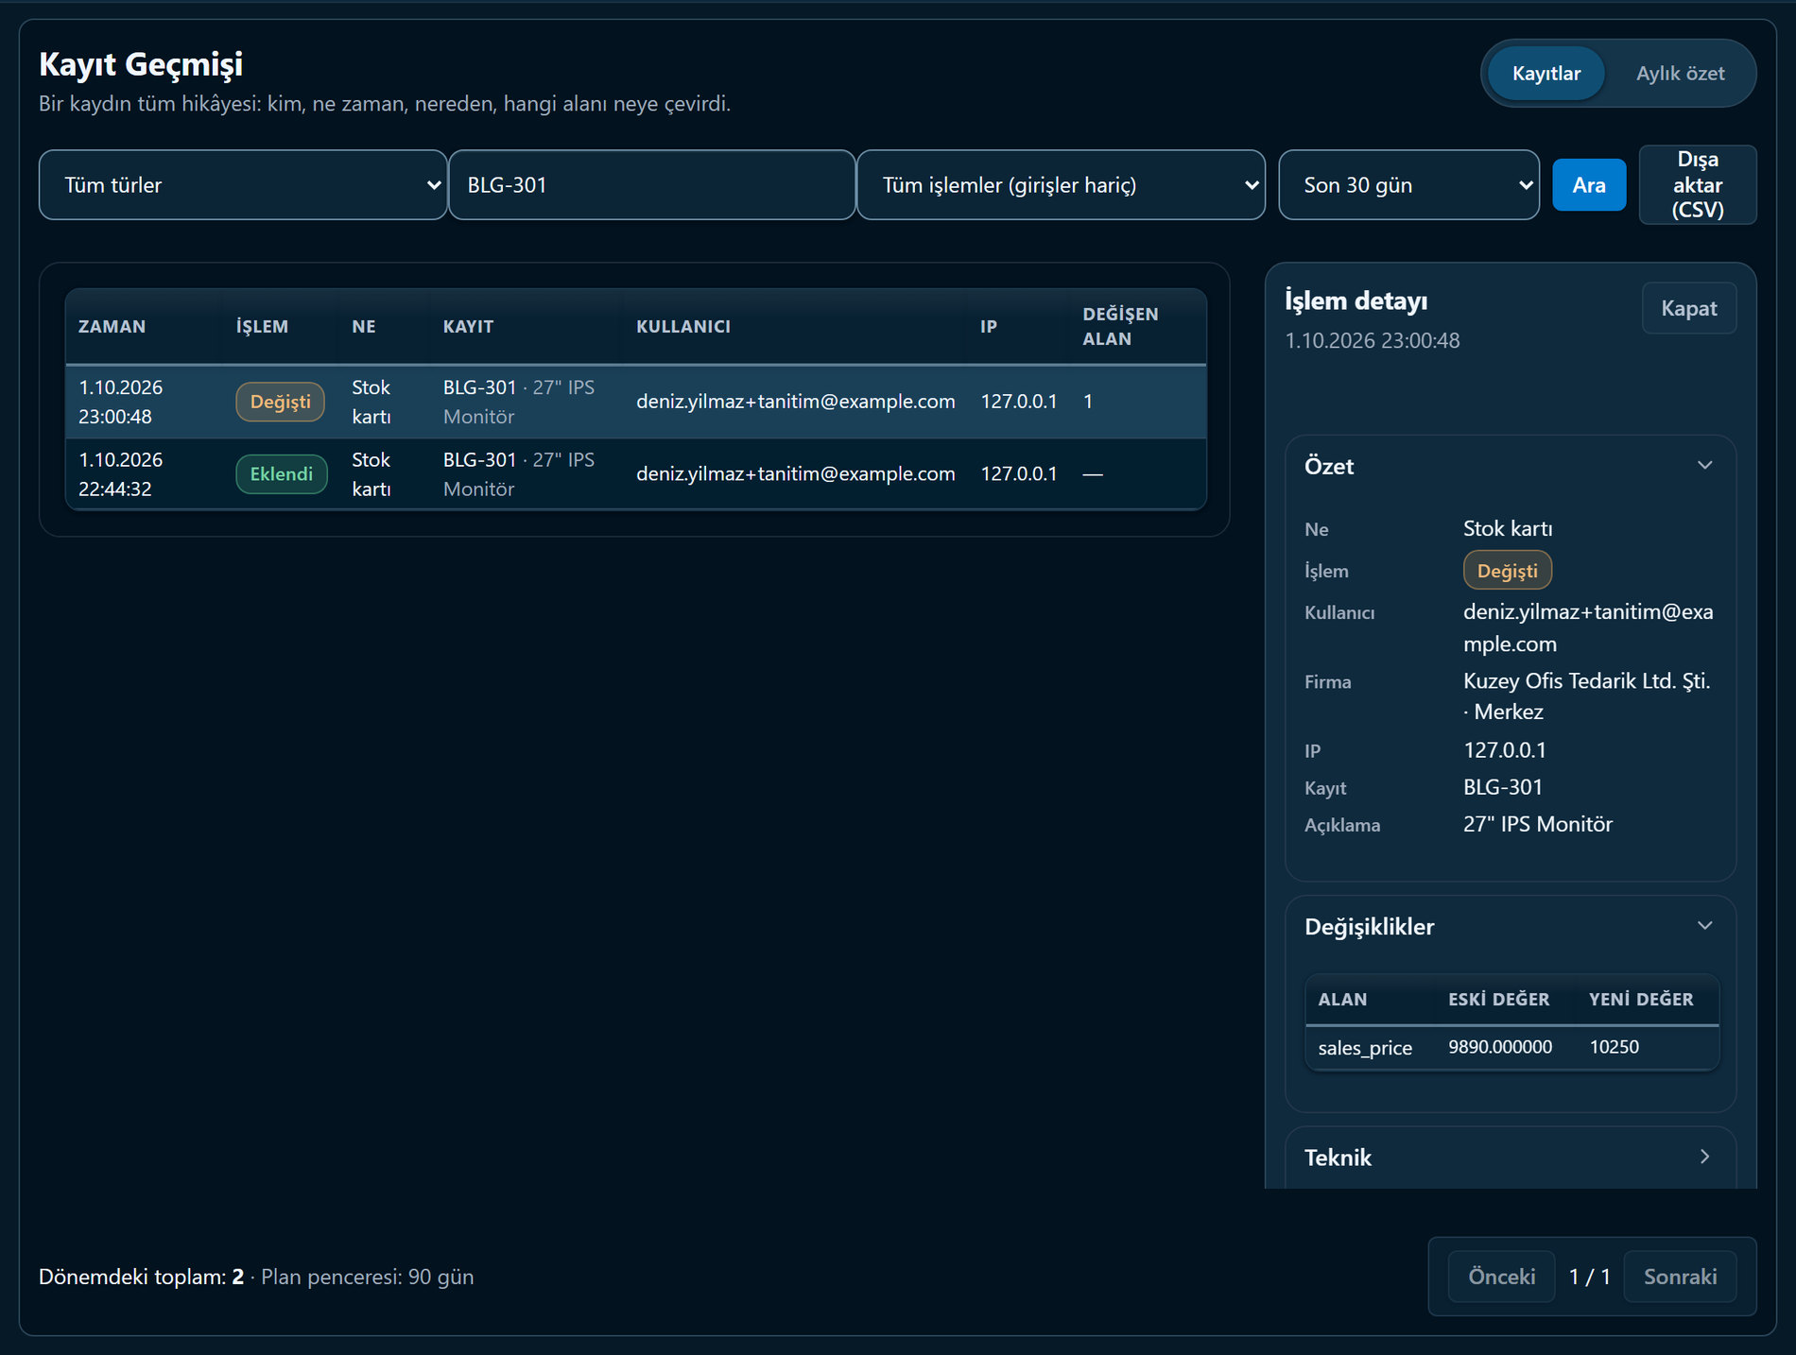Collapse the Özet section chevron
The width and height of the screenshot is (1796, 1355).
pyautogui.click(x=1705, y=465)
